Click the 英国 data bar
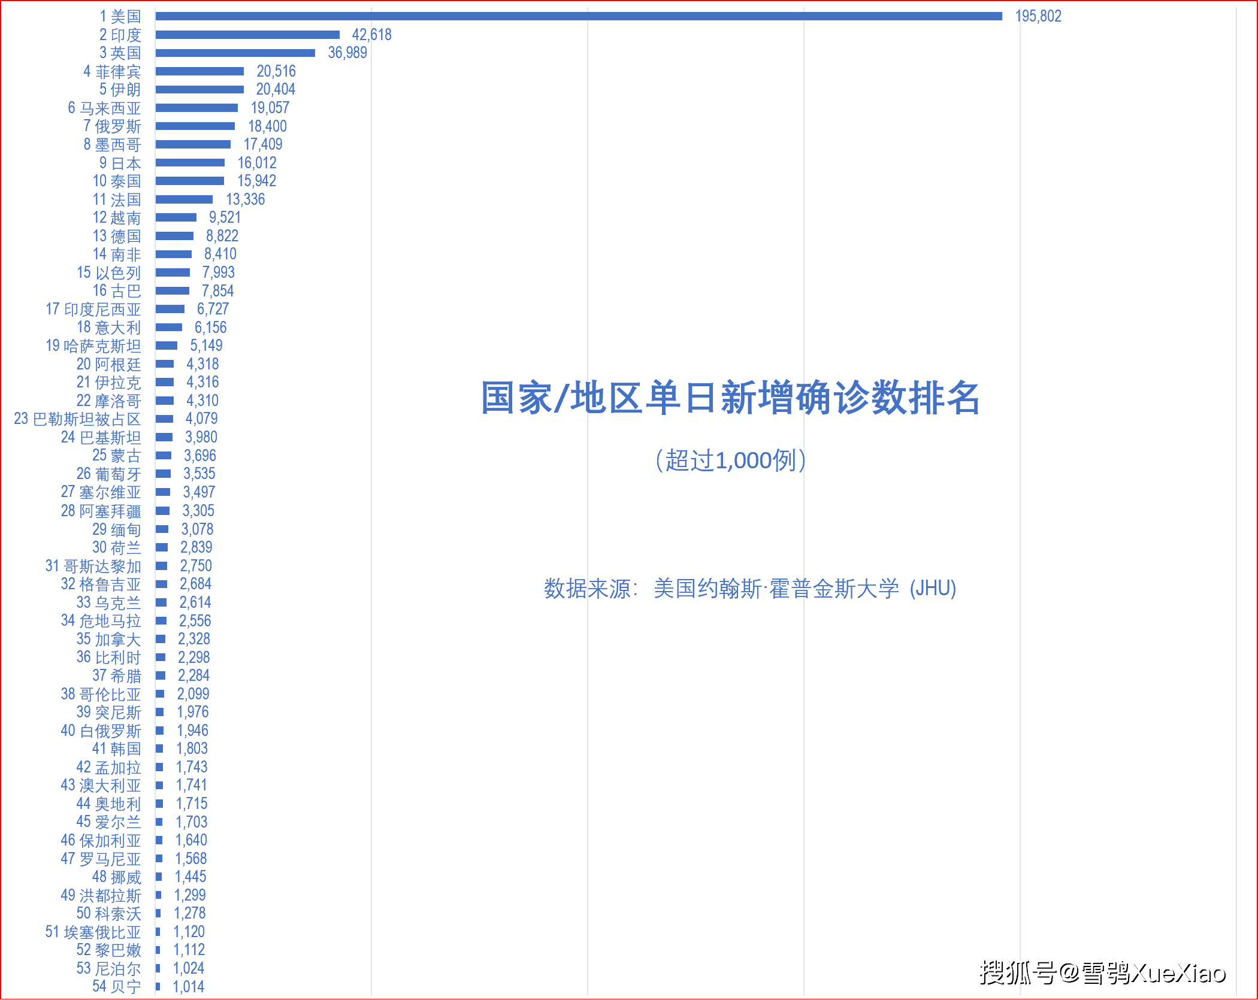 (235, 53)
